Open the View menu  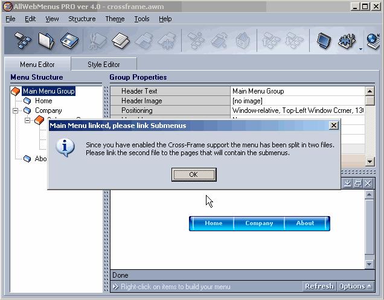coord(52,19)
